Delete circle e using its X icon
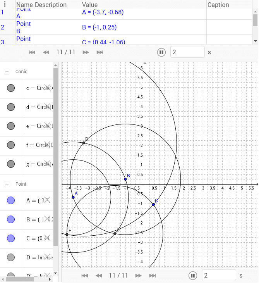 coord(47,125)
